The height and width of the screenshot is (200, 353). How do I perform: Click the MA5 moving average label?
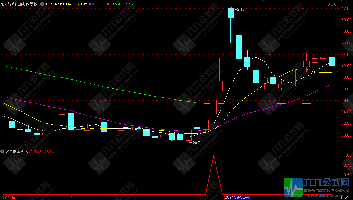click(55, 4)
